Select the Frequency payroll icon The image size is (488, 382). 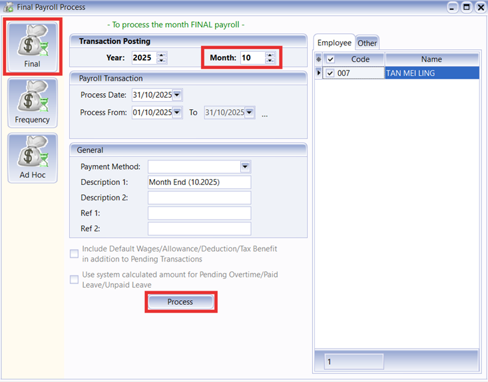[33, 102]
